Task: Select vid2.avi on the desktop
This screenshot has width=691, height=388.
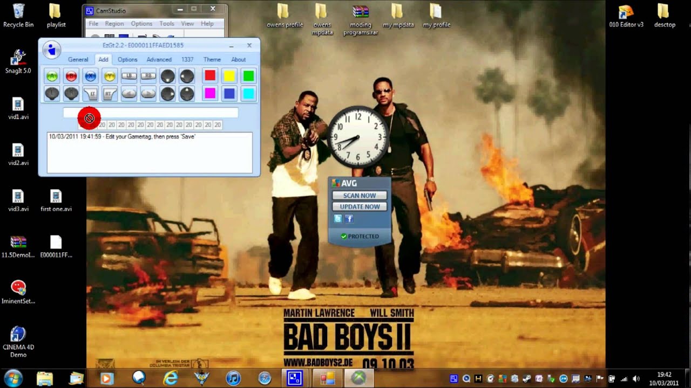Action: point(18,154)
